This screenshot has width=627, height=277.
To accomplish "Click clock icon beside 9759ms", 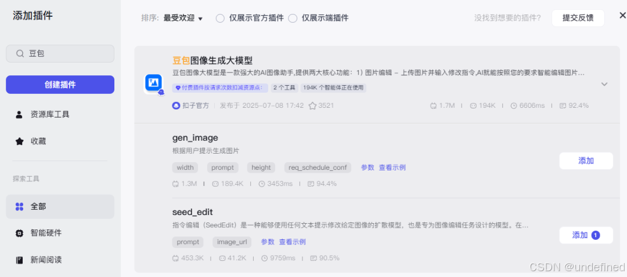I will pos(264,258).
